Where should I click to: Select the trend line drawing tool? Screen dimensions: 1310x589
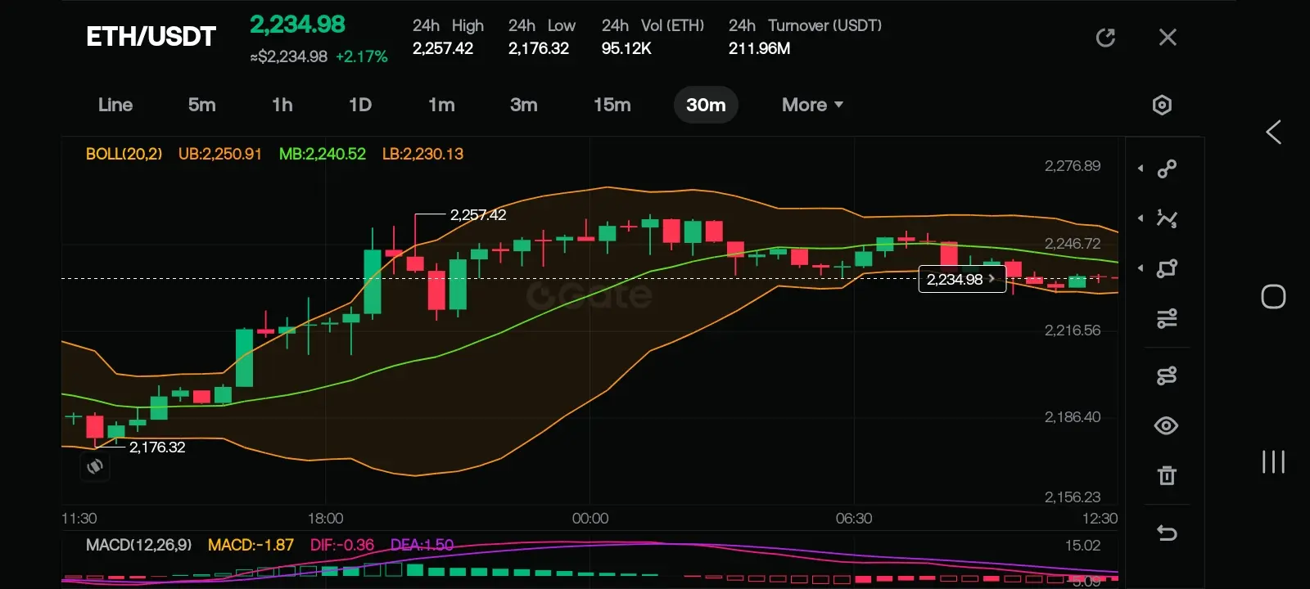tap(1167, 169)
